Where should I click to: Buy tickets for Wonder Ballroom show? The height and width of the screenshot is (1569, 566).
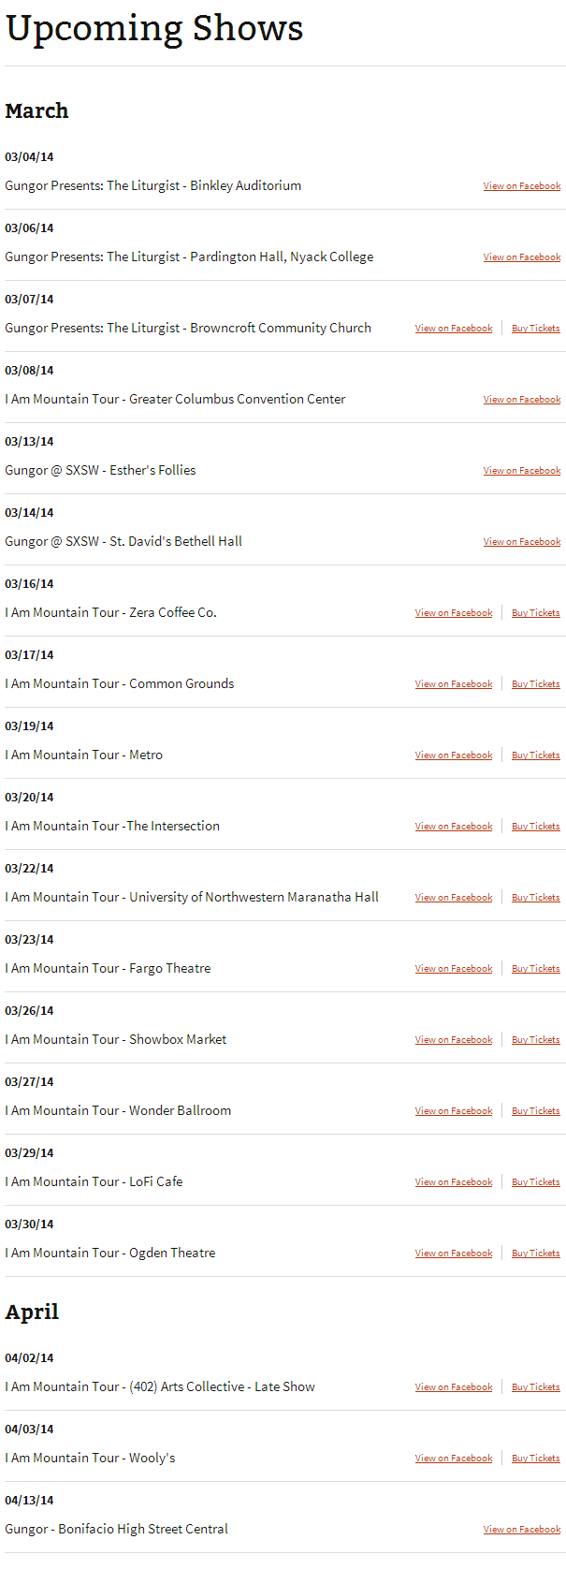[535, 1111]
